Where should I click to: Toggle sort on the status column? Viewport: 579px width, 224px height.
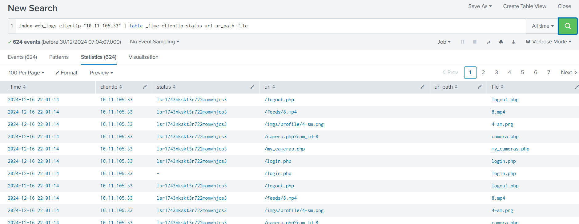click(x=166, y=87)
